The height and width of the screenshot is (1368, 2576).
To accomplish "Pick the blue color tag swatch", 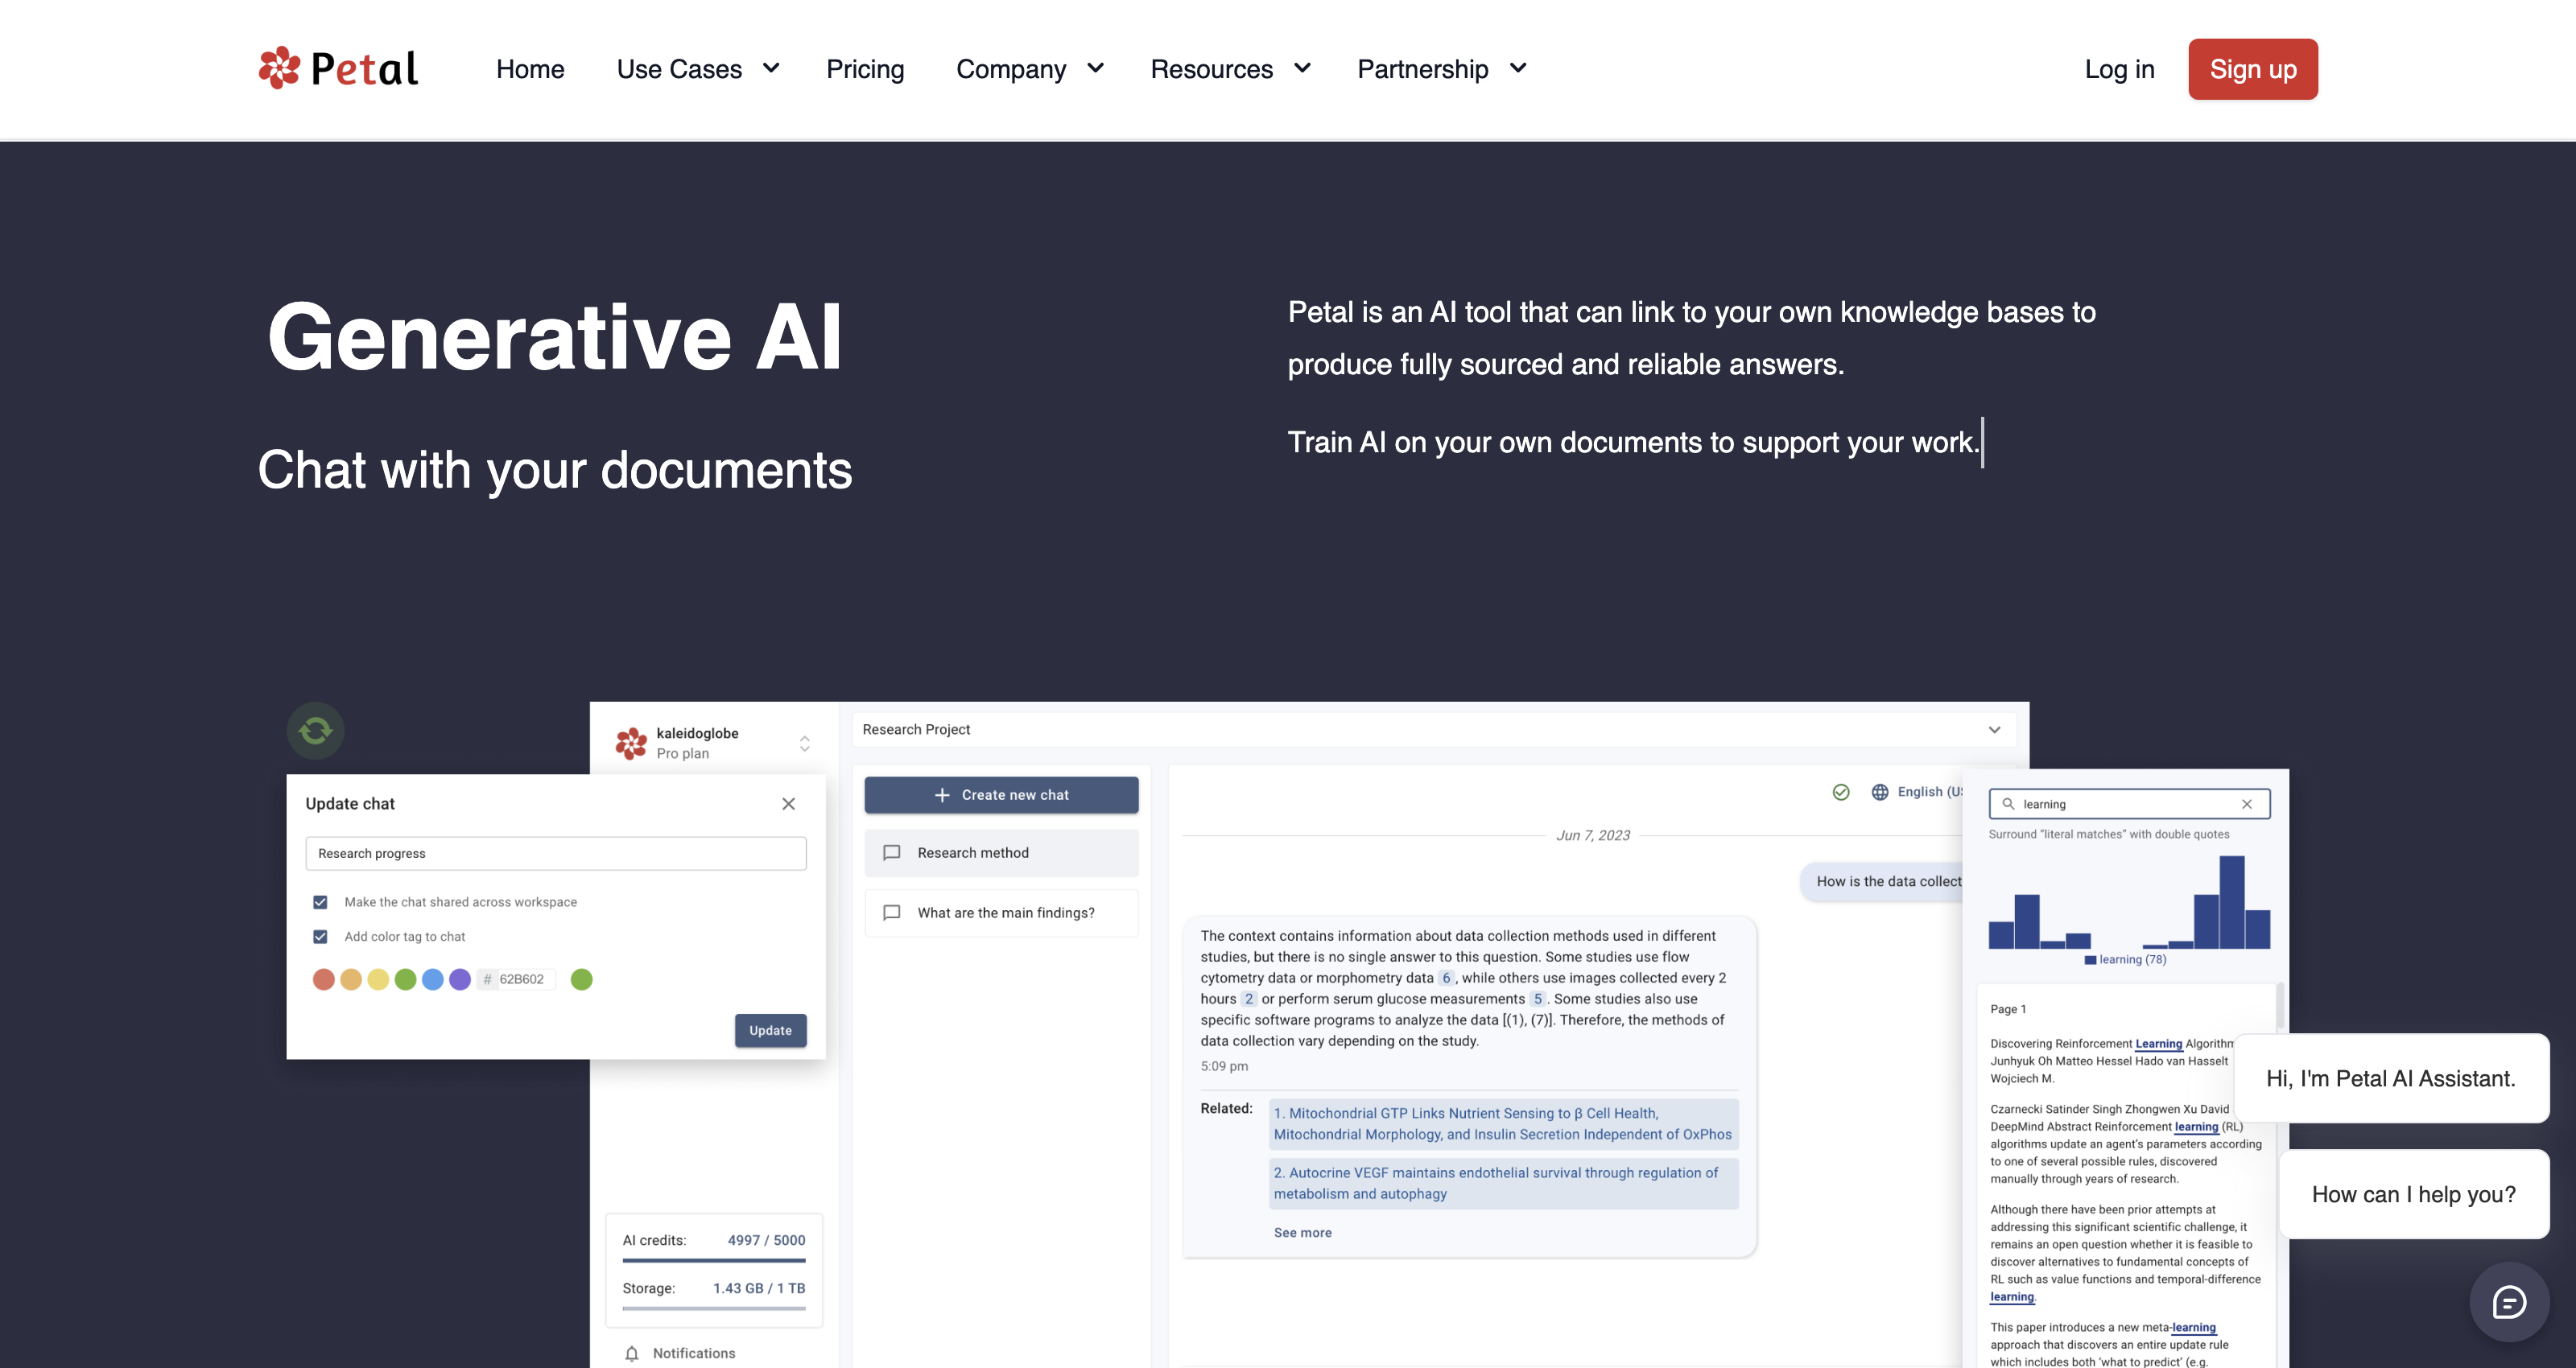I will [433, 980].
